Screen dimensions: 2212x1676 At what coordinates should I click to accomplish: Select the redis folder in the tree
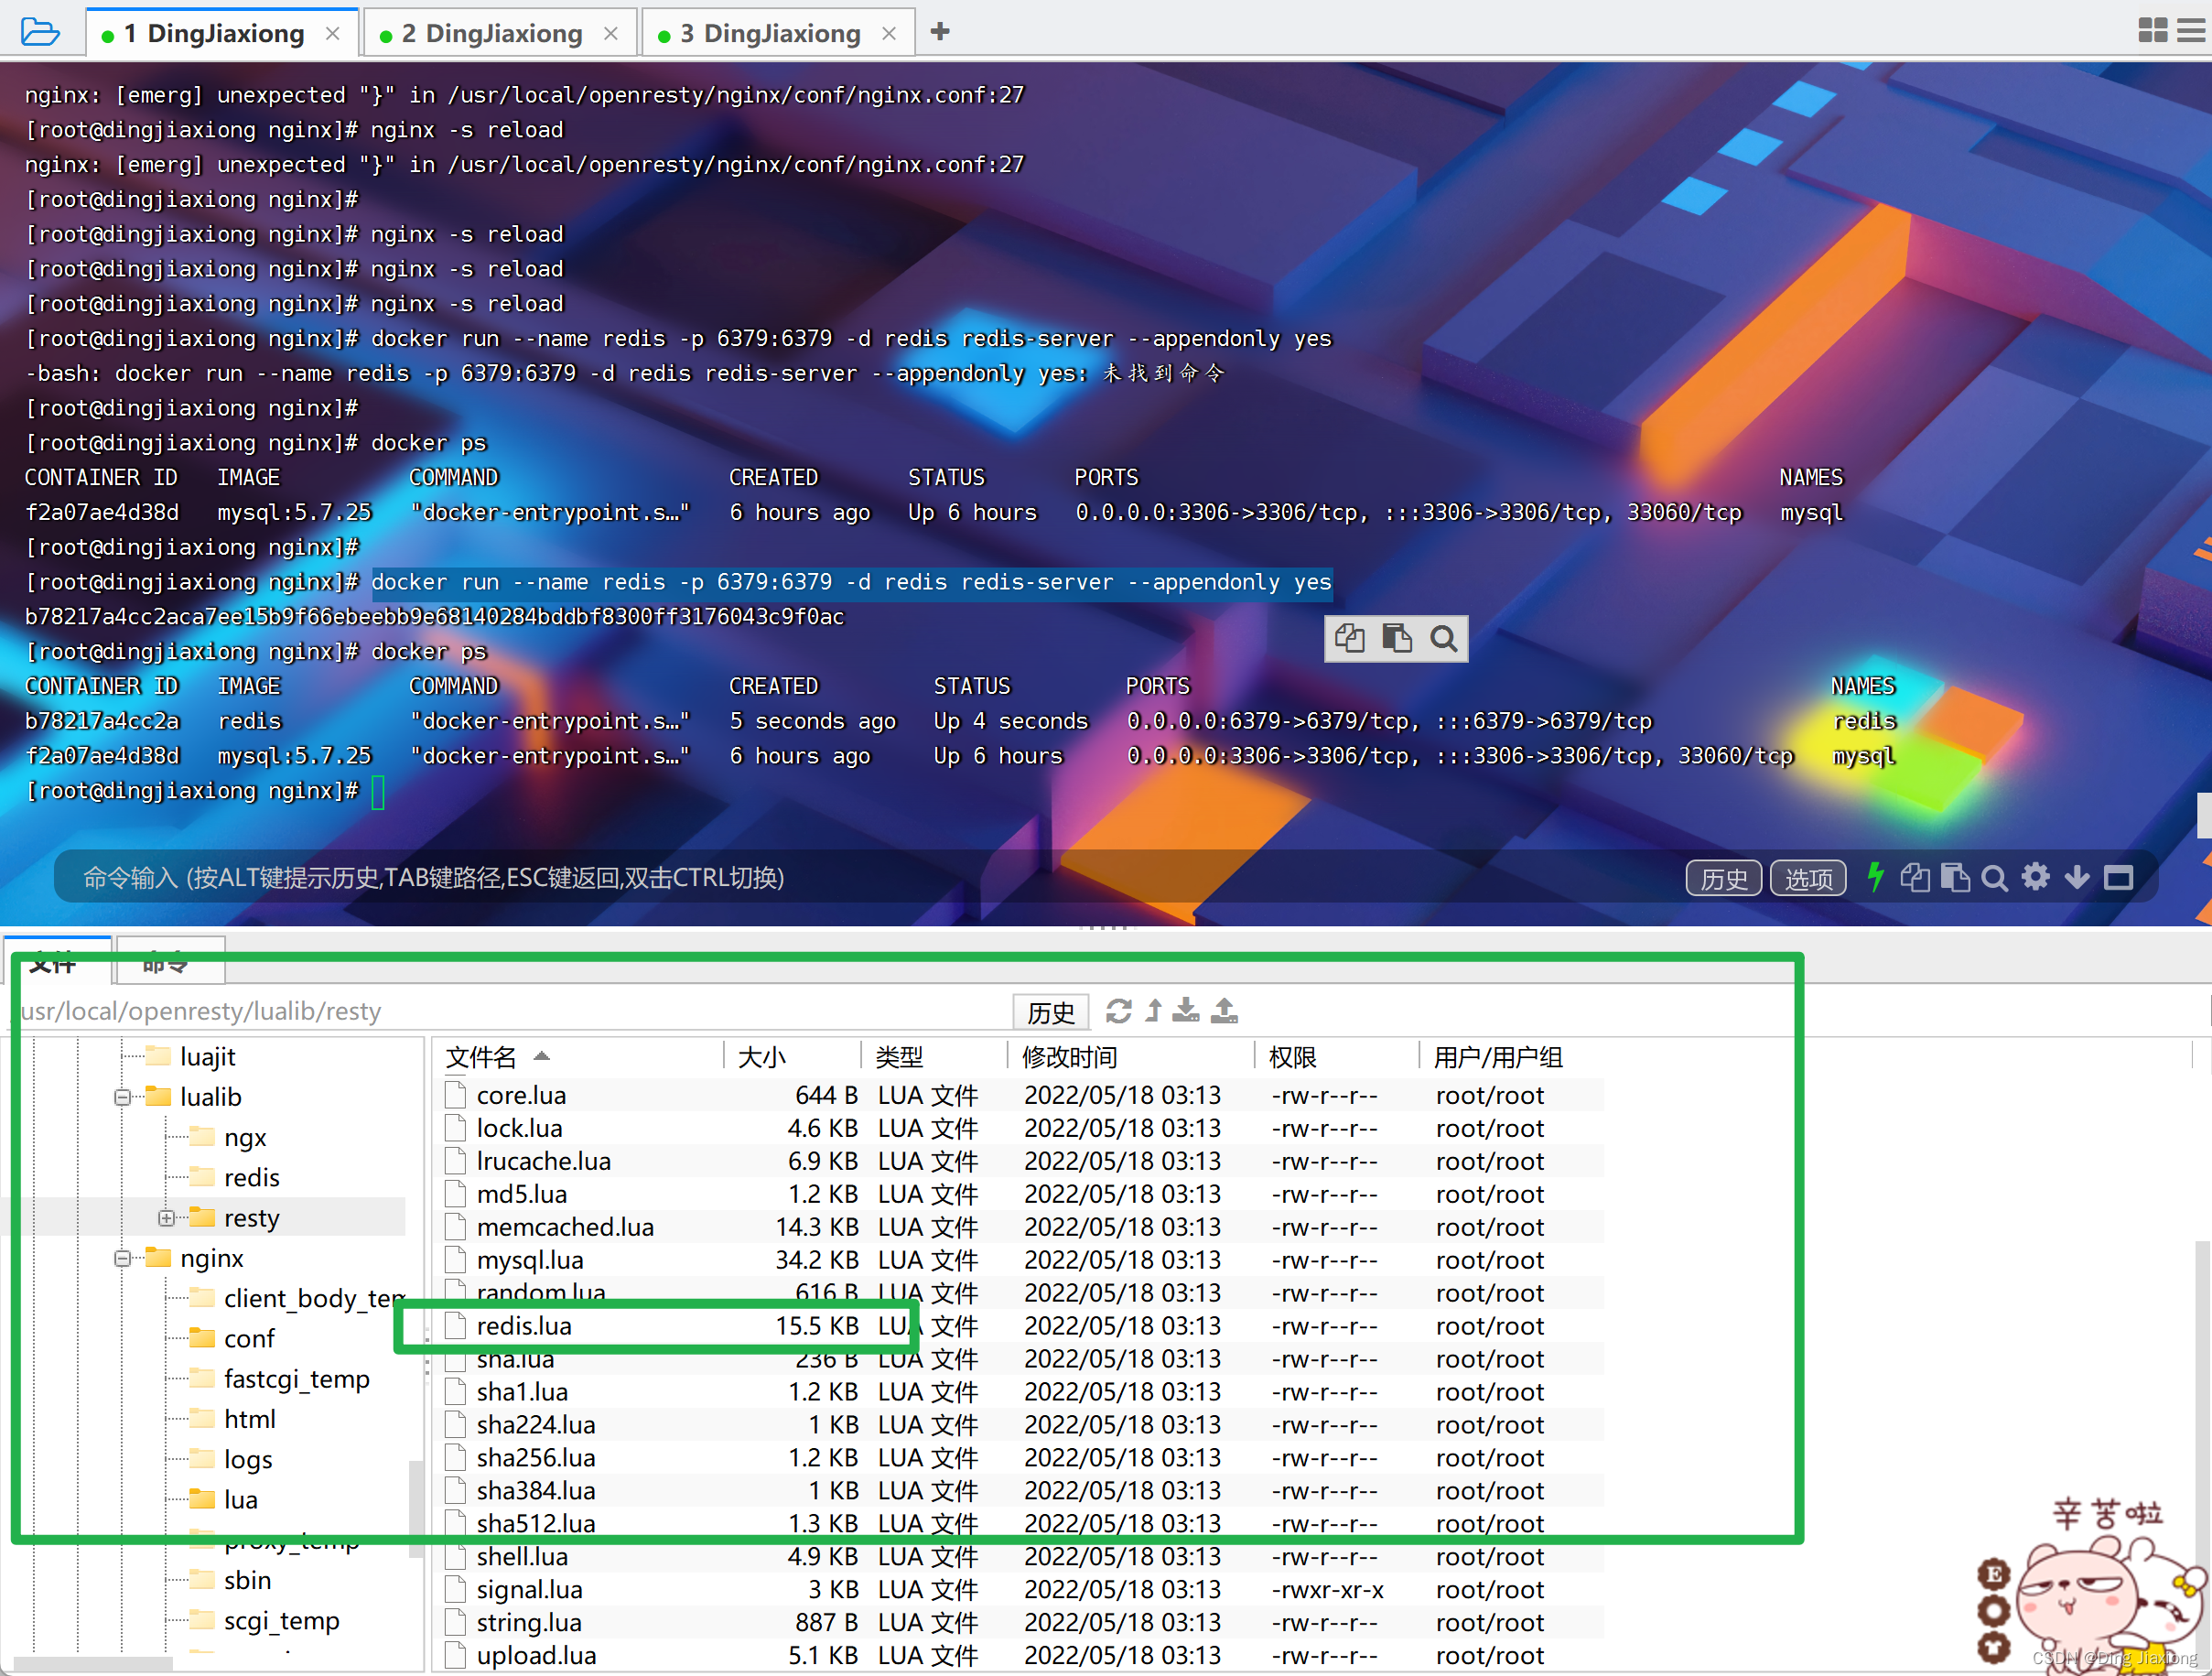click(x=235, y=1178)
